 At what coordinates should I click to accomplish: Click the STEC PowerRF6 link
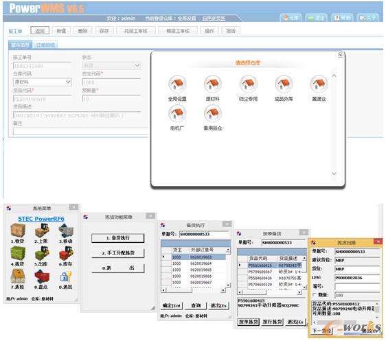[x=41, y=219]
